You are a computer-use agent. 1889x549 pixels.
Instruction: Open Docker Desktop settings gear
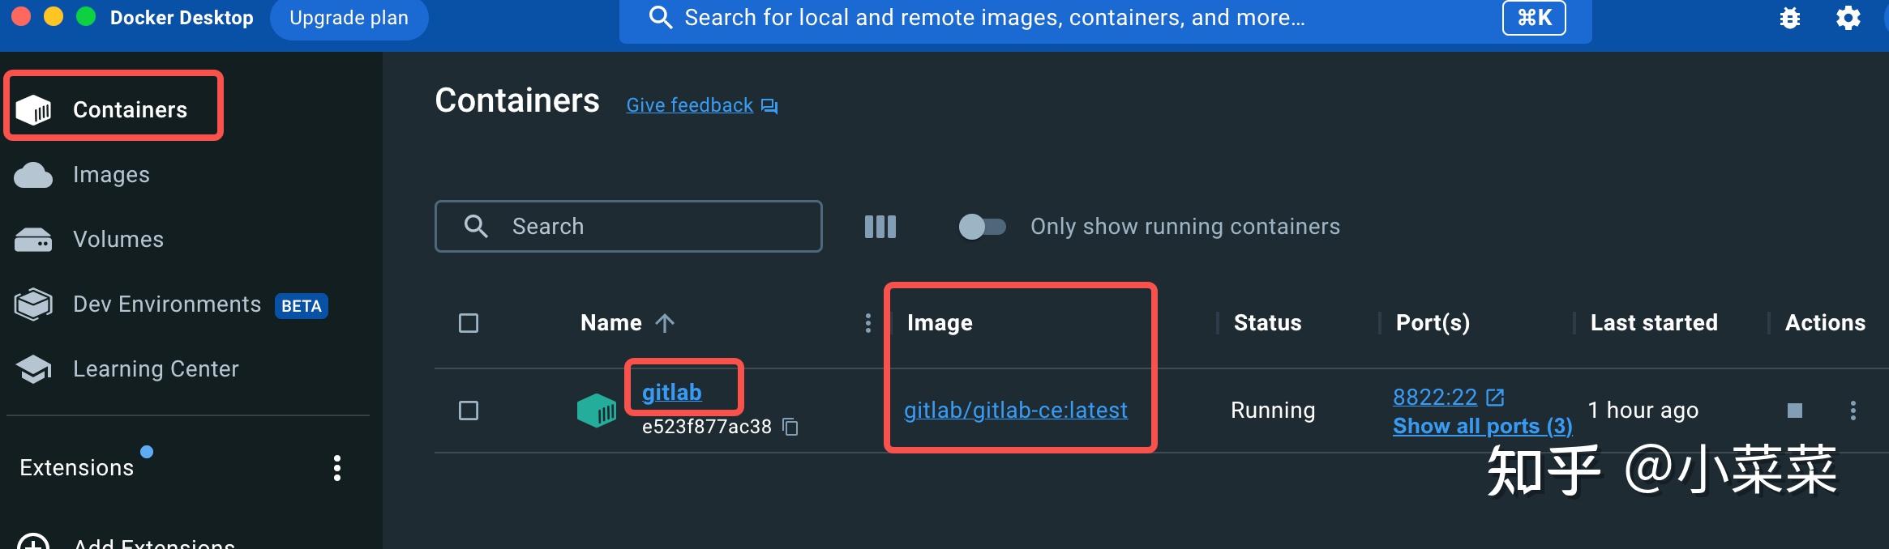1848,17
